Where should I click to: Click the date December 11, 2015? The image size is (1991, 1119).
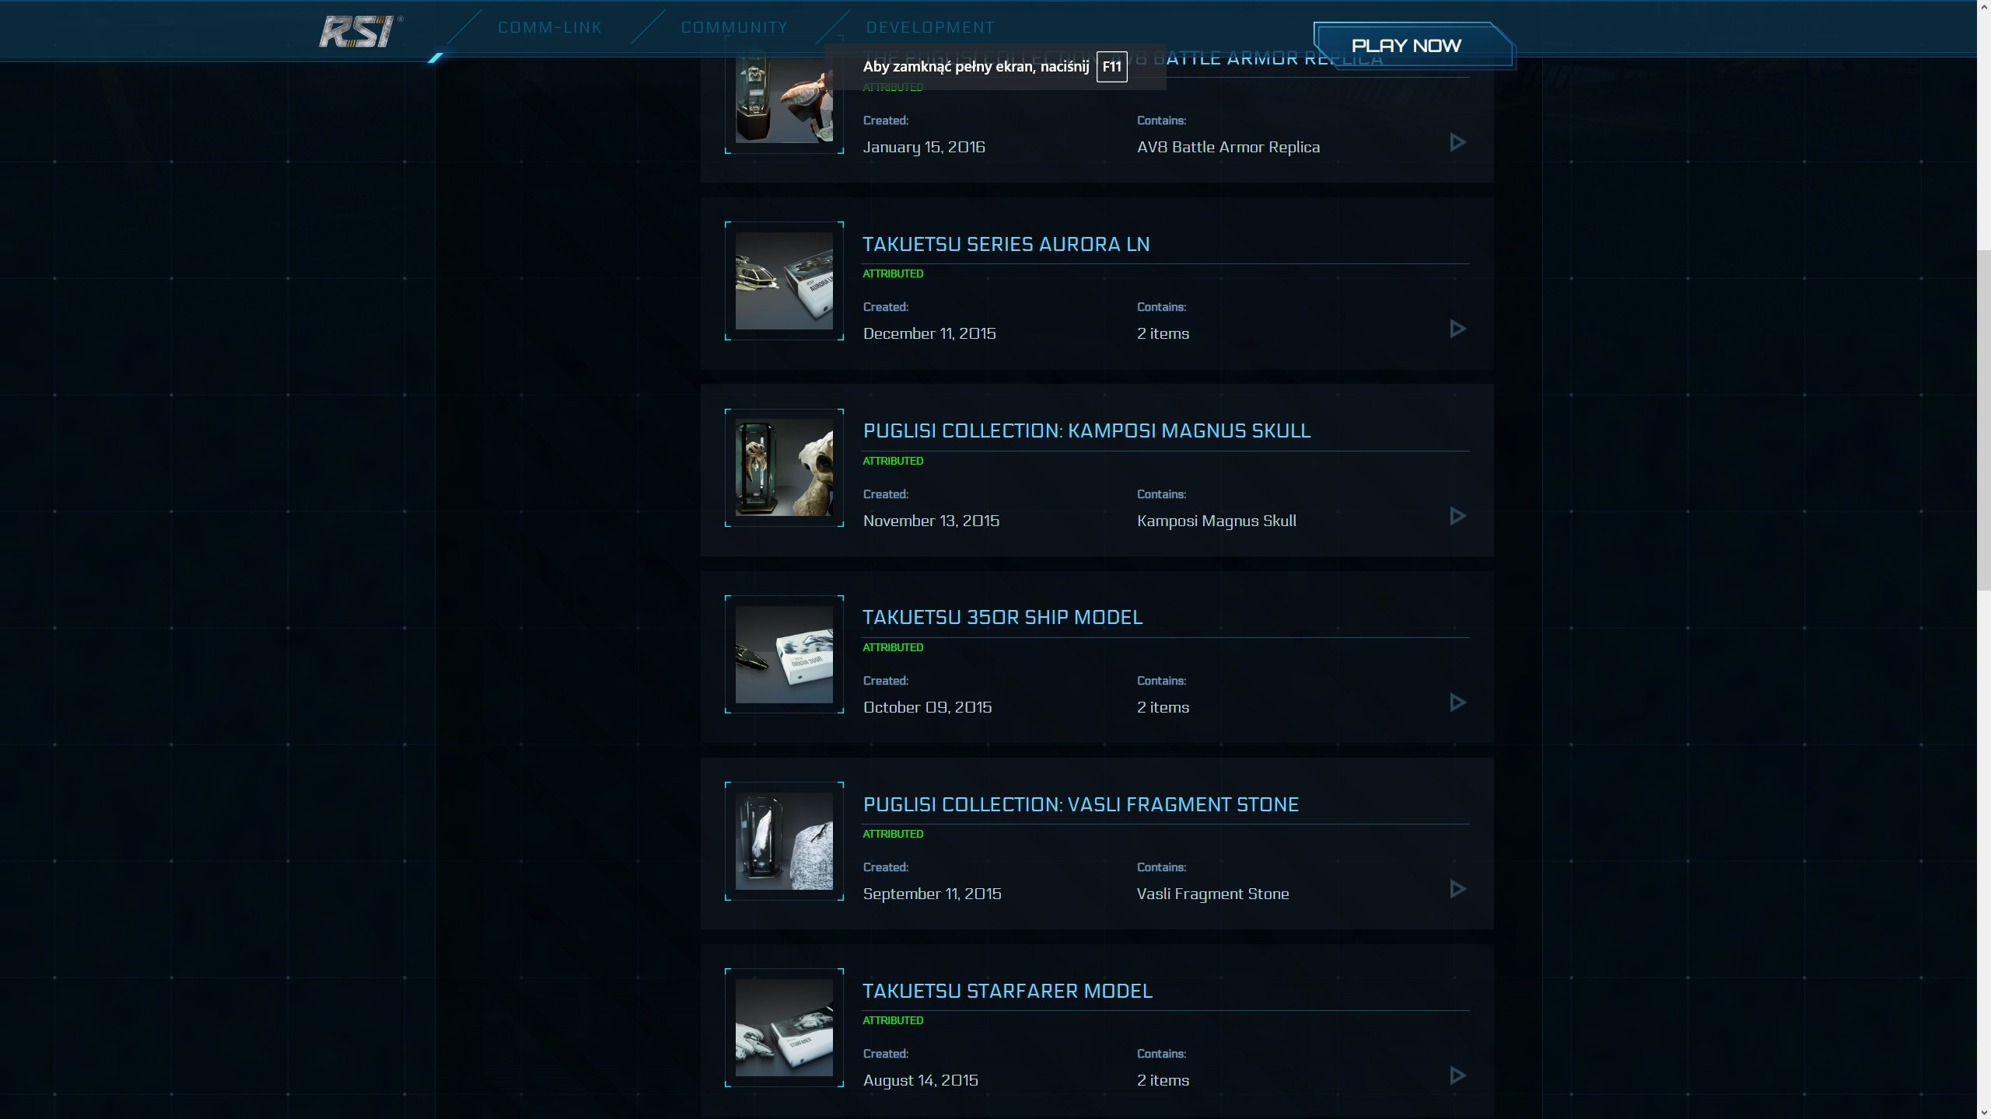(x=929, y=333)
